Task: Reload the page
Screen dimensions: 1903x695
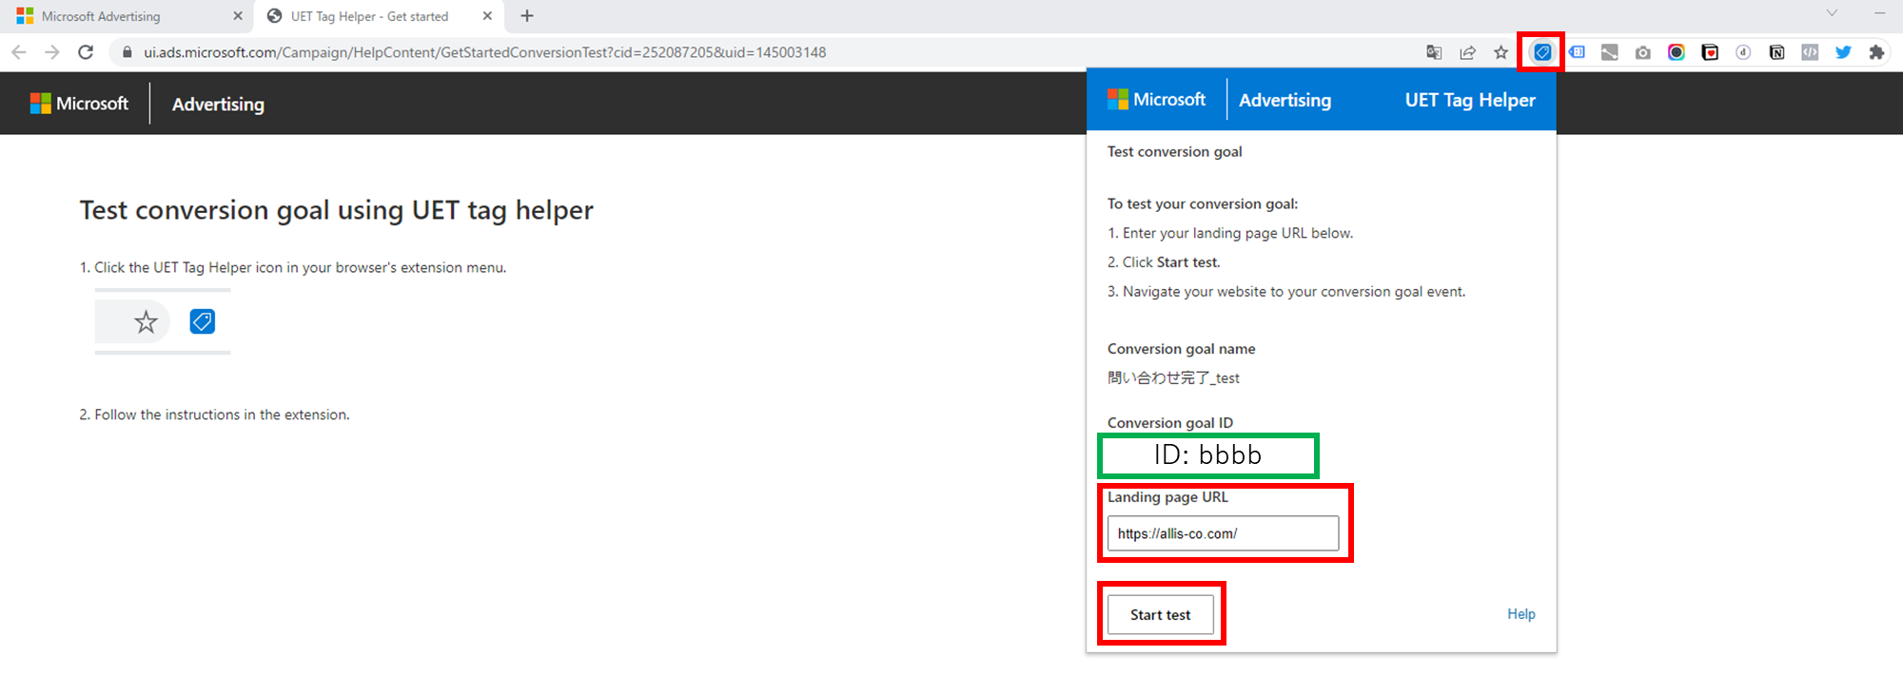Action: [86, 52]
